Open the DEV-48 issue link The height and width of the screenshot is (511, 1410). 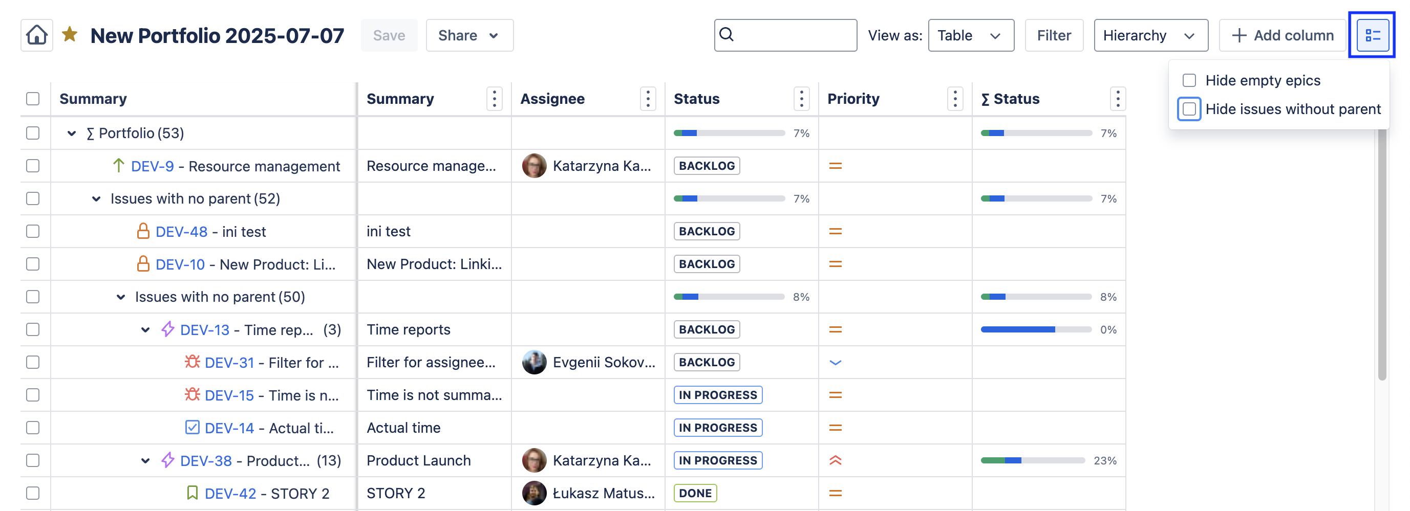click(x=181, y=231)
